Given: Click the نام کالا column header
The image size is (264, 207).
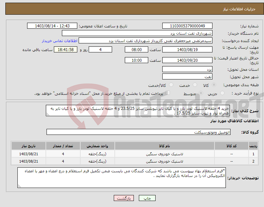Looking at the screenshot, I should pyautogui.click(x=164, y=146).
